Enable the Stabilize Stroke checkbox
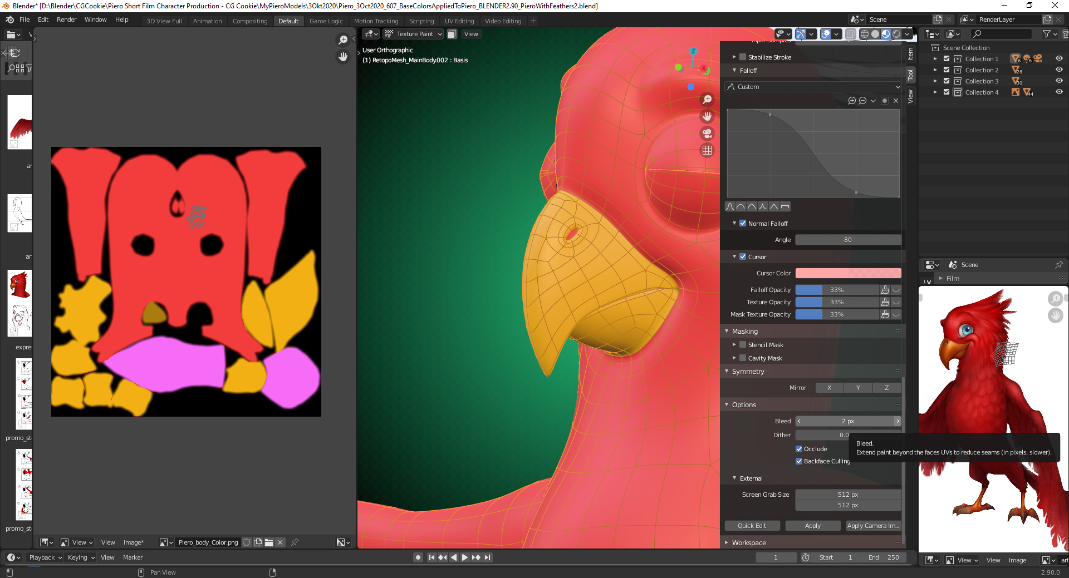 (743, 57)
